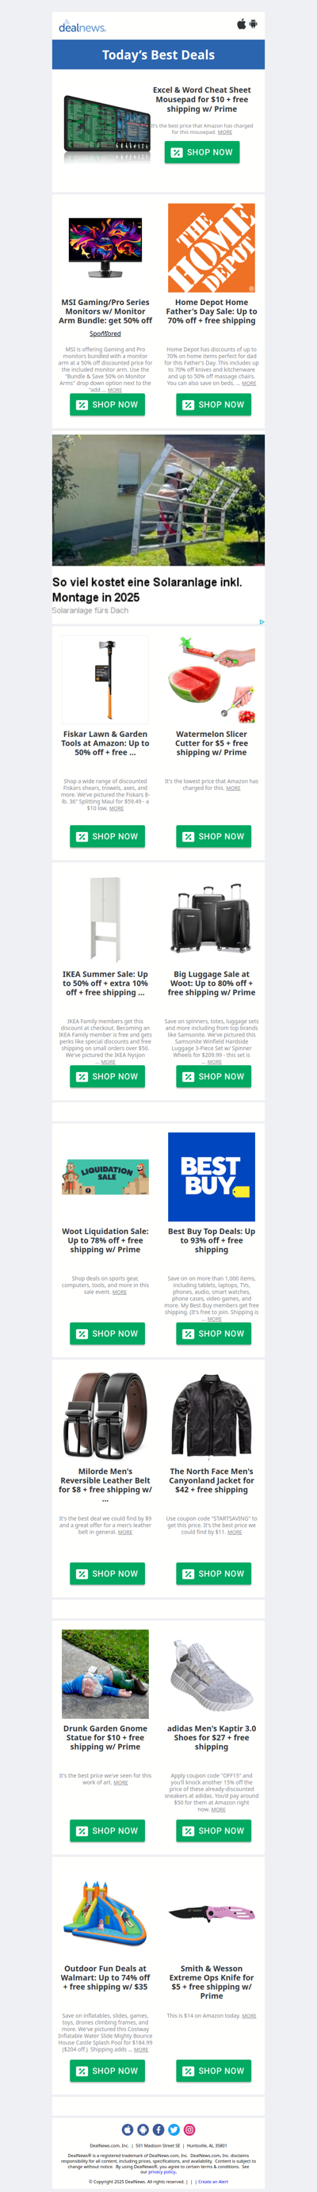
Task: Shop now for Excel & Word Mousepad
Action: [202, 152]
